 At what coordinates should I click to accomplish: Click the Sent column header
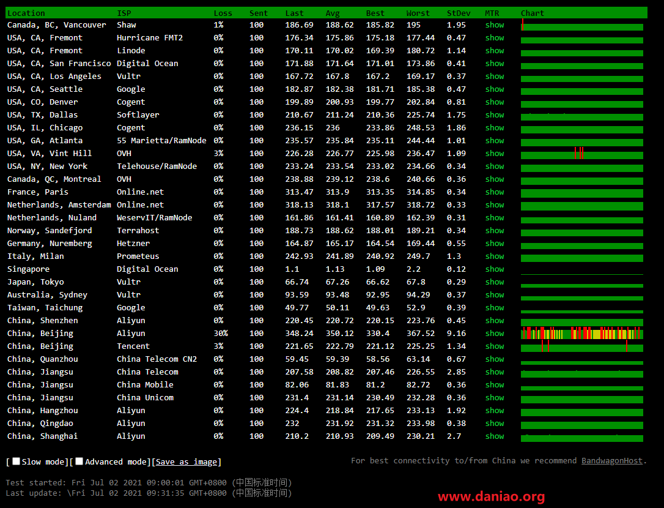click(x=259, y=13)
